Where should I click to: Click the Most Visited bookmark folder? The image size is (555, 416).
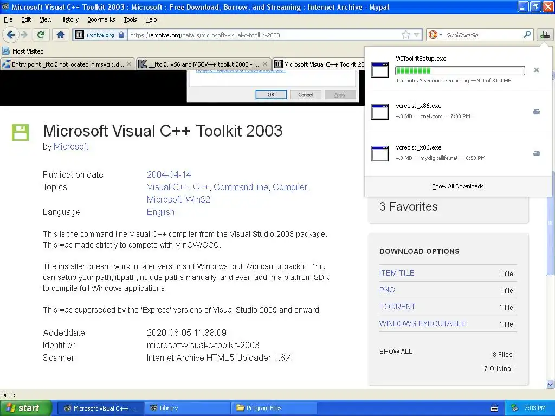pos(23,51)
